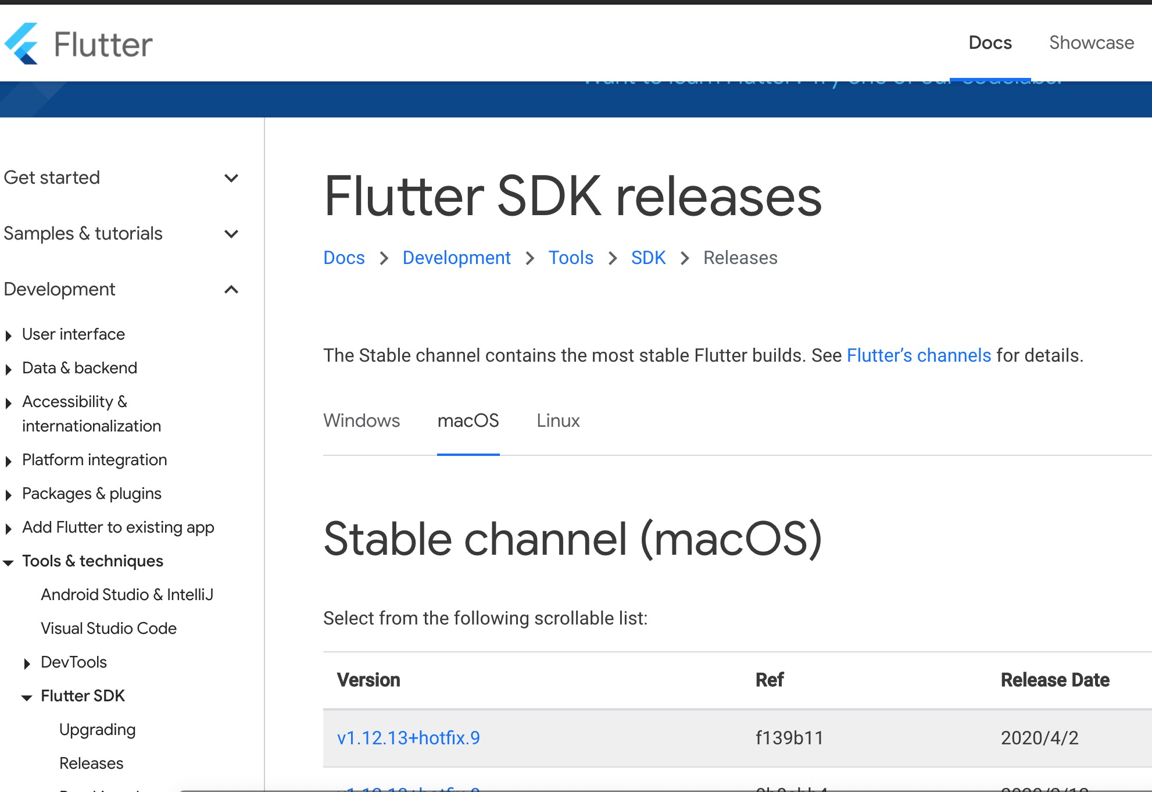Screen dimensions: 1152x792
Task: Click Development section label
Action: point(59,289)
